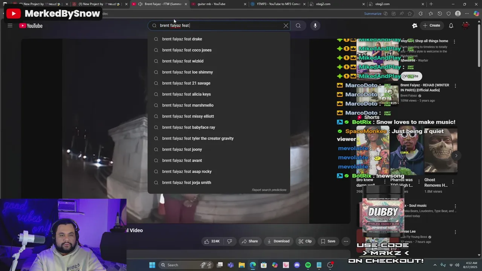Open Edge profile avatar
Screen dimensions: 482x271
point(458,14)
